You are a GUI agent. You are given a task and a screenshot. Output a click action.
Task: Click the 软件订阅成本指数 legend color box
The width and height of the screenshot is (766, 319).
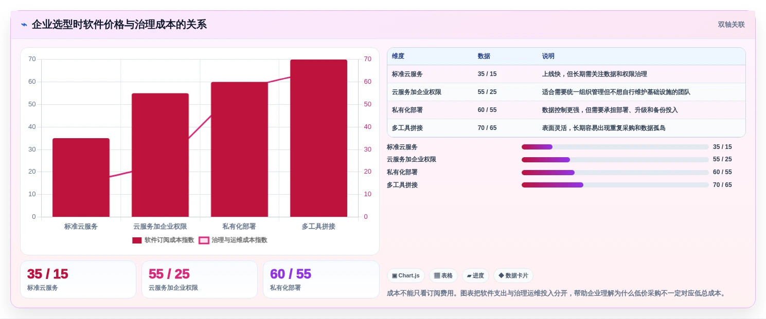coord(137,240)
